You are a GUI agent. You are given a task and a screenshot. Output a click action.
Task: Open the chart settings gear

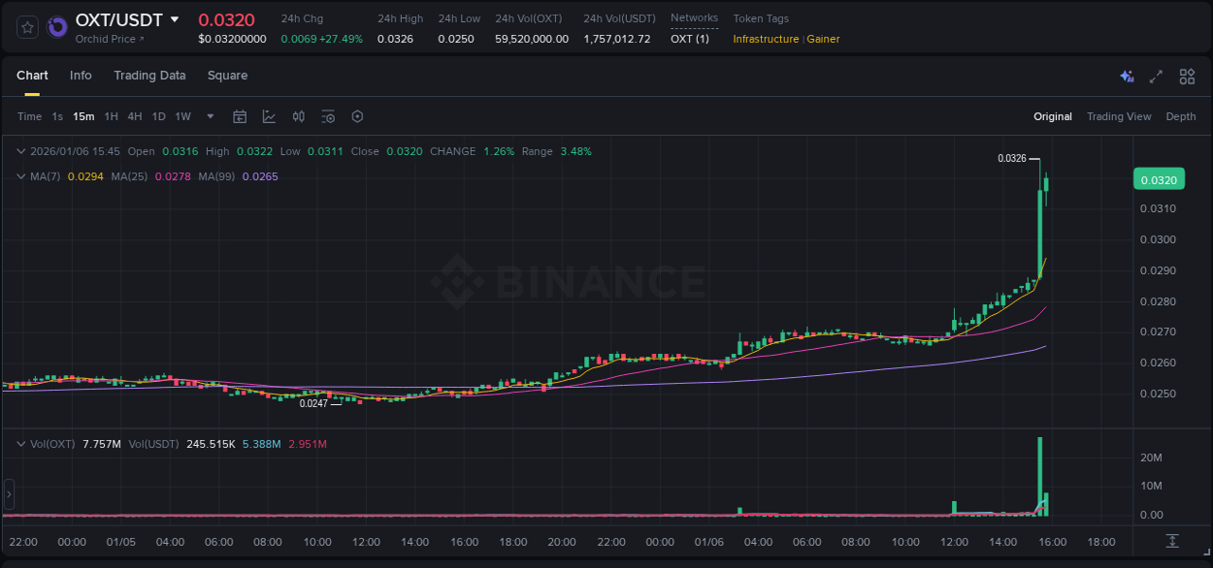pos(357,116)
